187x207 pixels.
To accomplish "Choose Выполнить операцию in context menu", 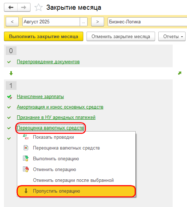I will pyautogui.click(x=76, y=159).
